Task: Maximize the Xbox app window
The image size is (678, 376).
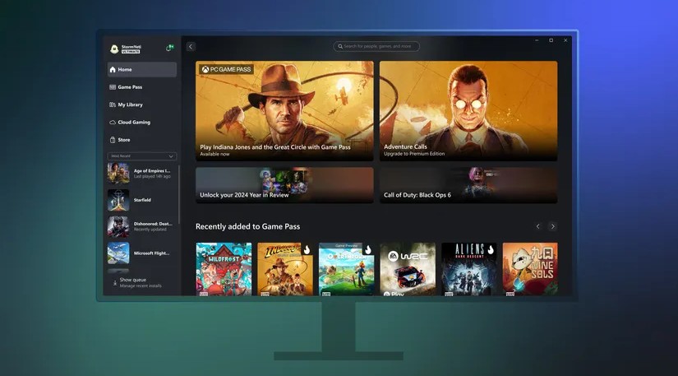Action: tap(551, 40)
